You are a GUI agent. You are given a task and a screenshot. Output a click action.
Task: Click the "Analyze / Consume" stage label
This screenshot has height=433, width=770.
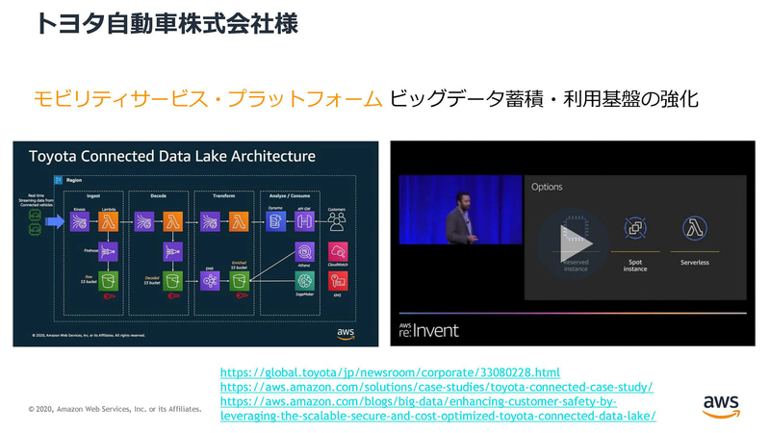[290, 196]
